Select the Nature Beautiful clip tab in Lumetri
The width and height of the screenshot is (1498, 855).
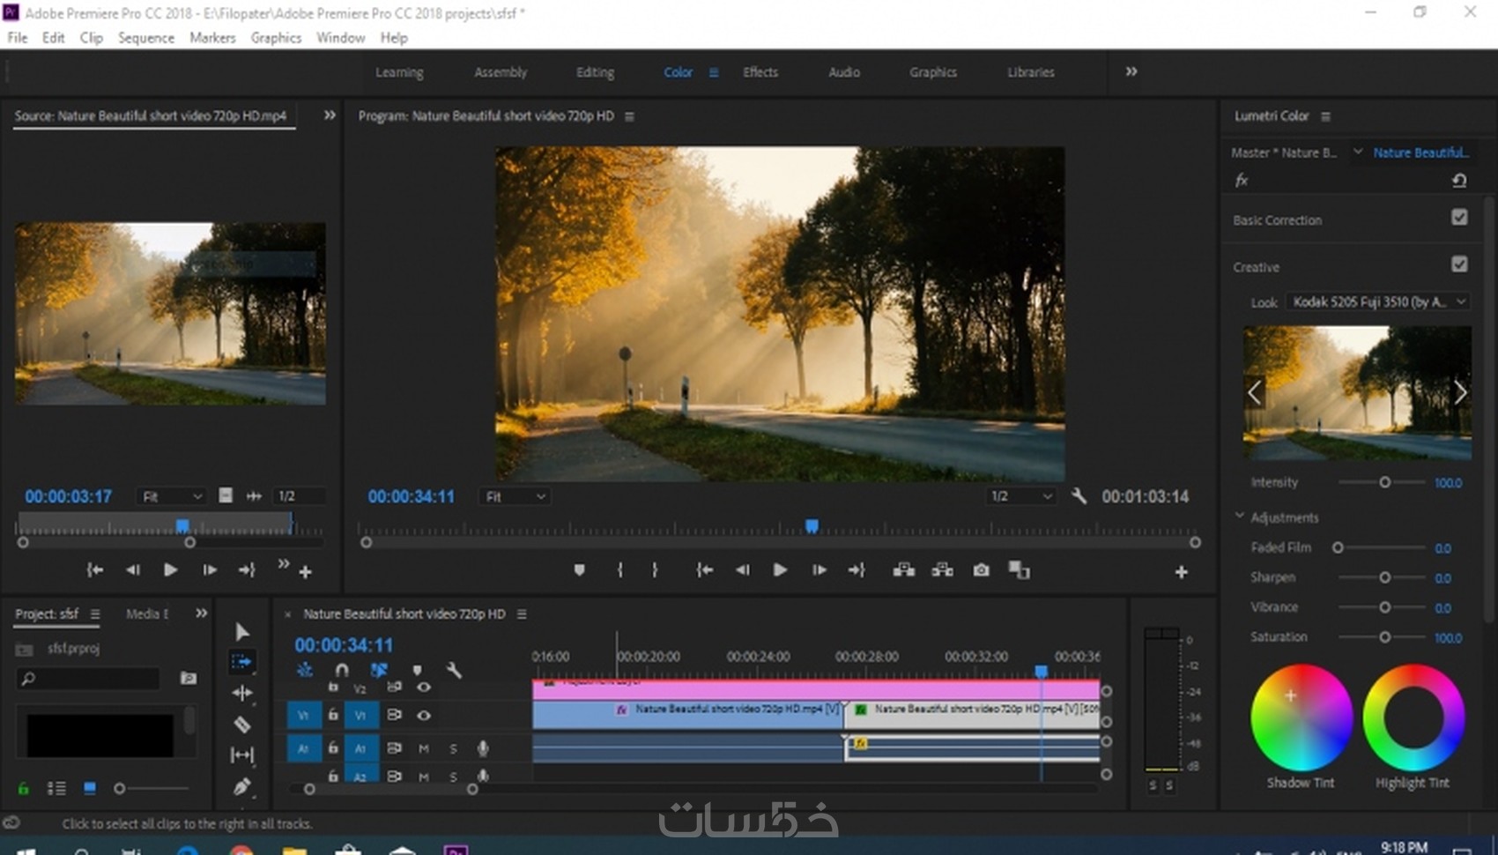(x=1420, y=152)
